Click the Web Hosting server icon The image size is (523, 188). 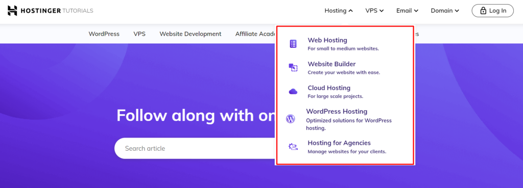(293, 44)
